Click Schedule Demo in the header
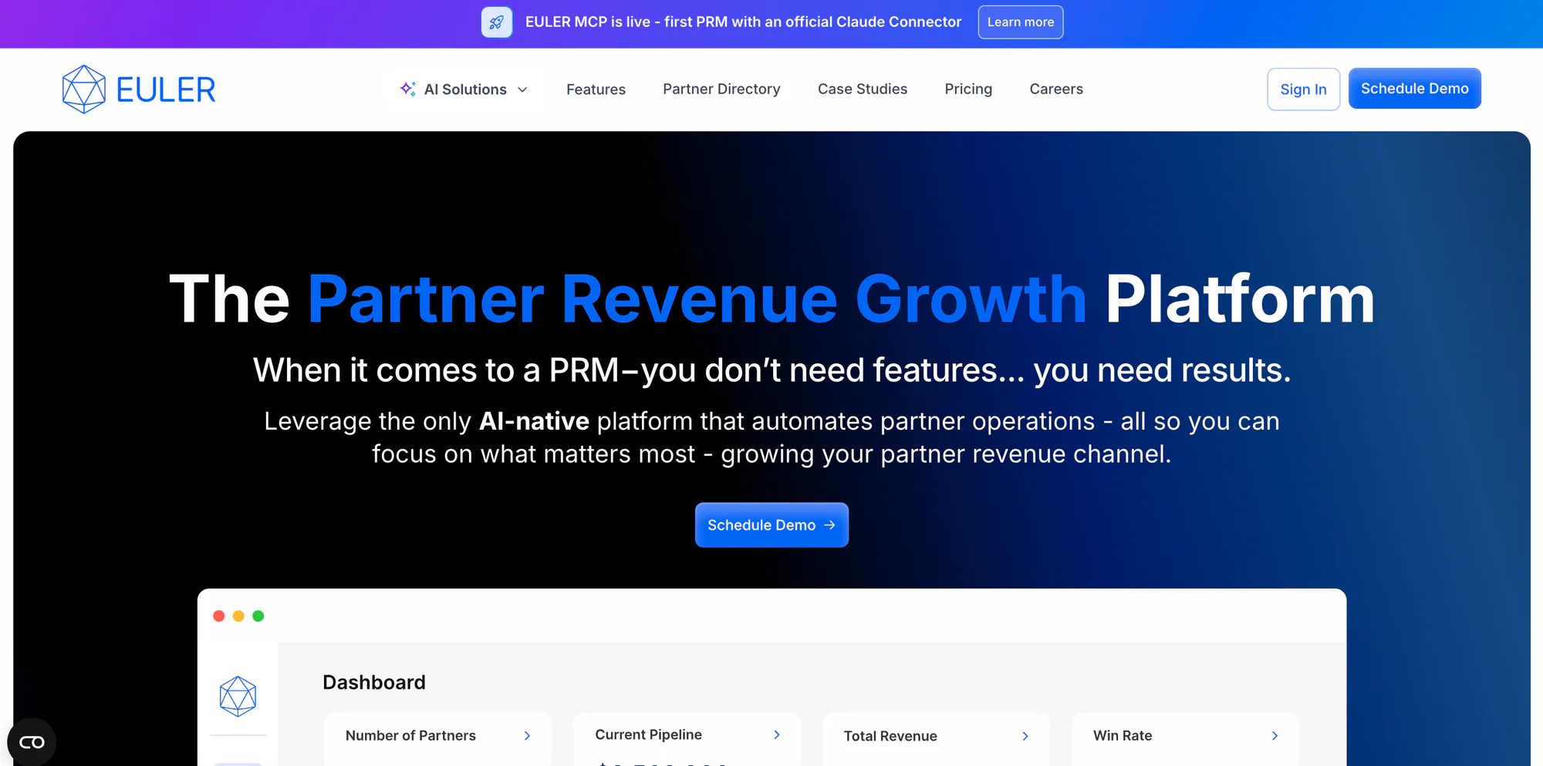Image resolution: width=1543 pixels, height=766 pixels. (1414, 89)
